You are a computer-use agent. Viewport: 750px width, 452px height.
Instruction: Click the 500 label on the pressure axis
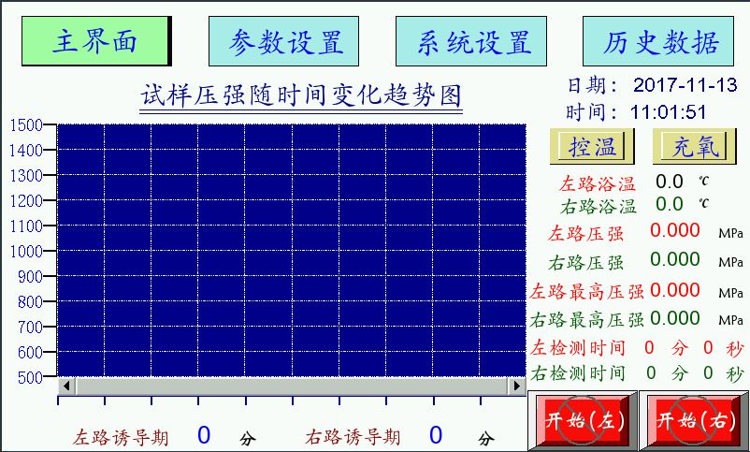pos(30,377)
